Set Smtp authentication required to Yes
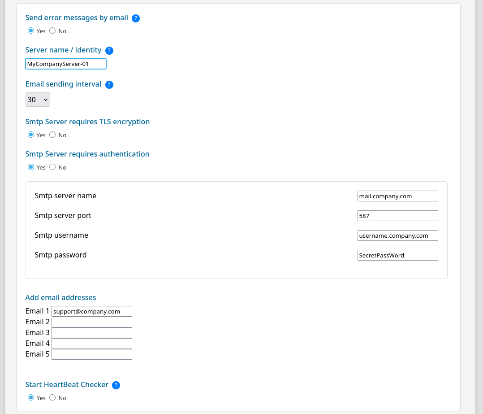This screenshot has width=483, height=414. coord(31,167)
